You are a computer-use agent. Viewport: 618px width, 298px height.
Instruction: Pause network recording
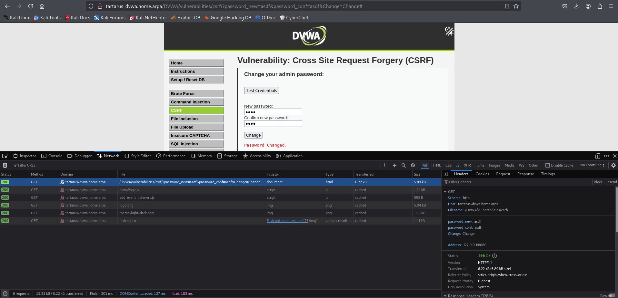click(x=386, y=165)
